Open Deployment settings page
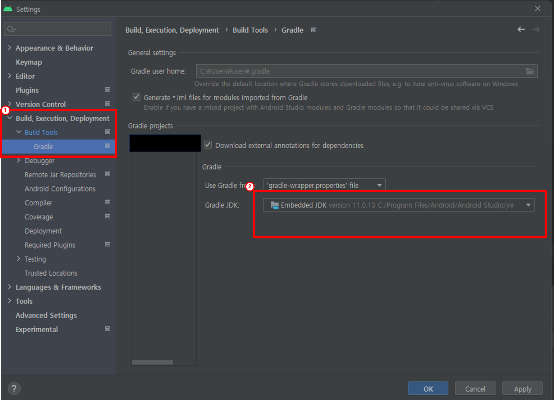This screenshot has width=554, height=400. [x=43, y=231]
